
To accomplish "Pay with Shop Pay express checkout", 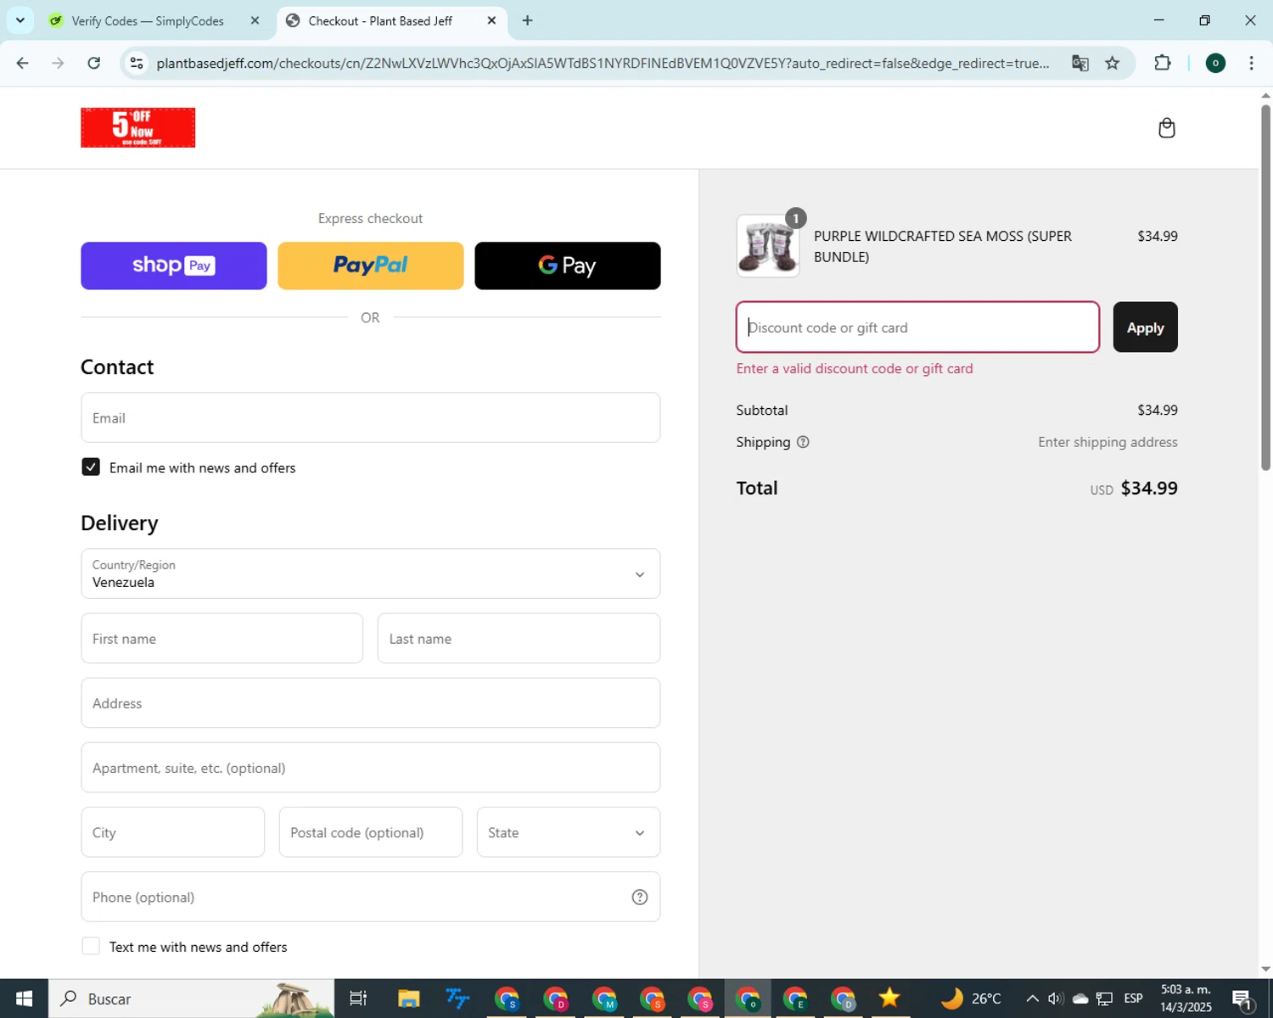I will point(174,266).
